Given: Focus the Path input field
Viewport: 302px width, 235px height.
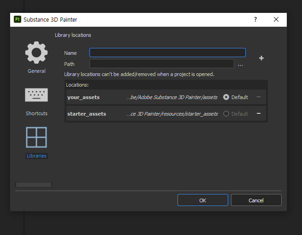Looking at the screenshot, I should coord(162,64).
